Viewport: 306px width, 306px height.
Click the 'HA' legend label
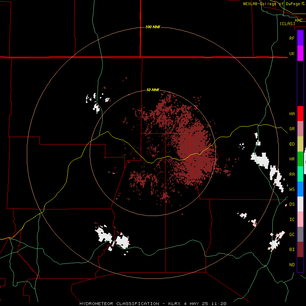click(x=292, y=114)
